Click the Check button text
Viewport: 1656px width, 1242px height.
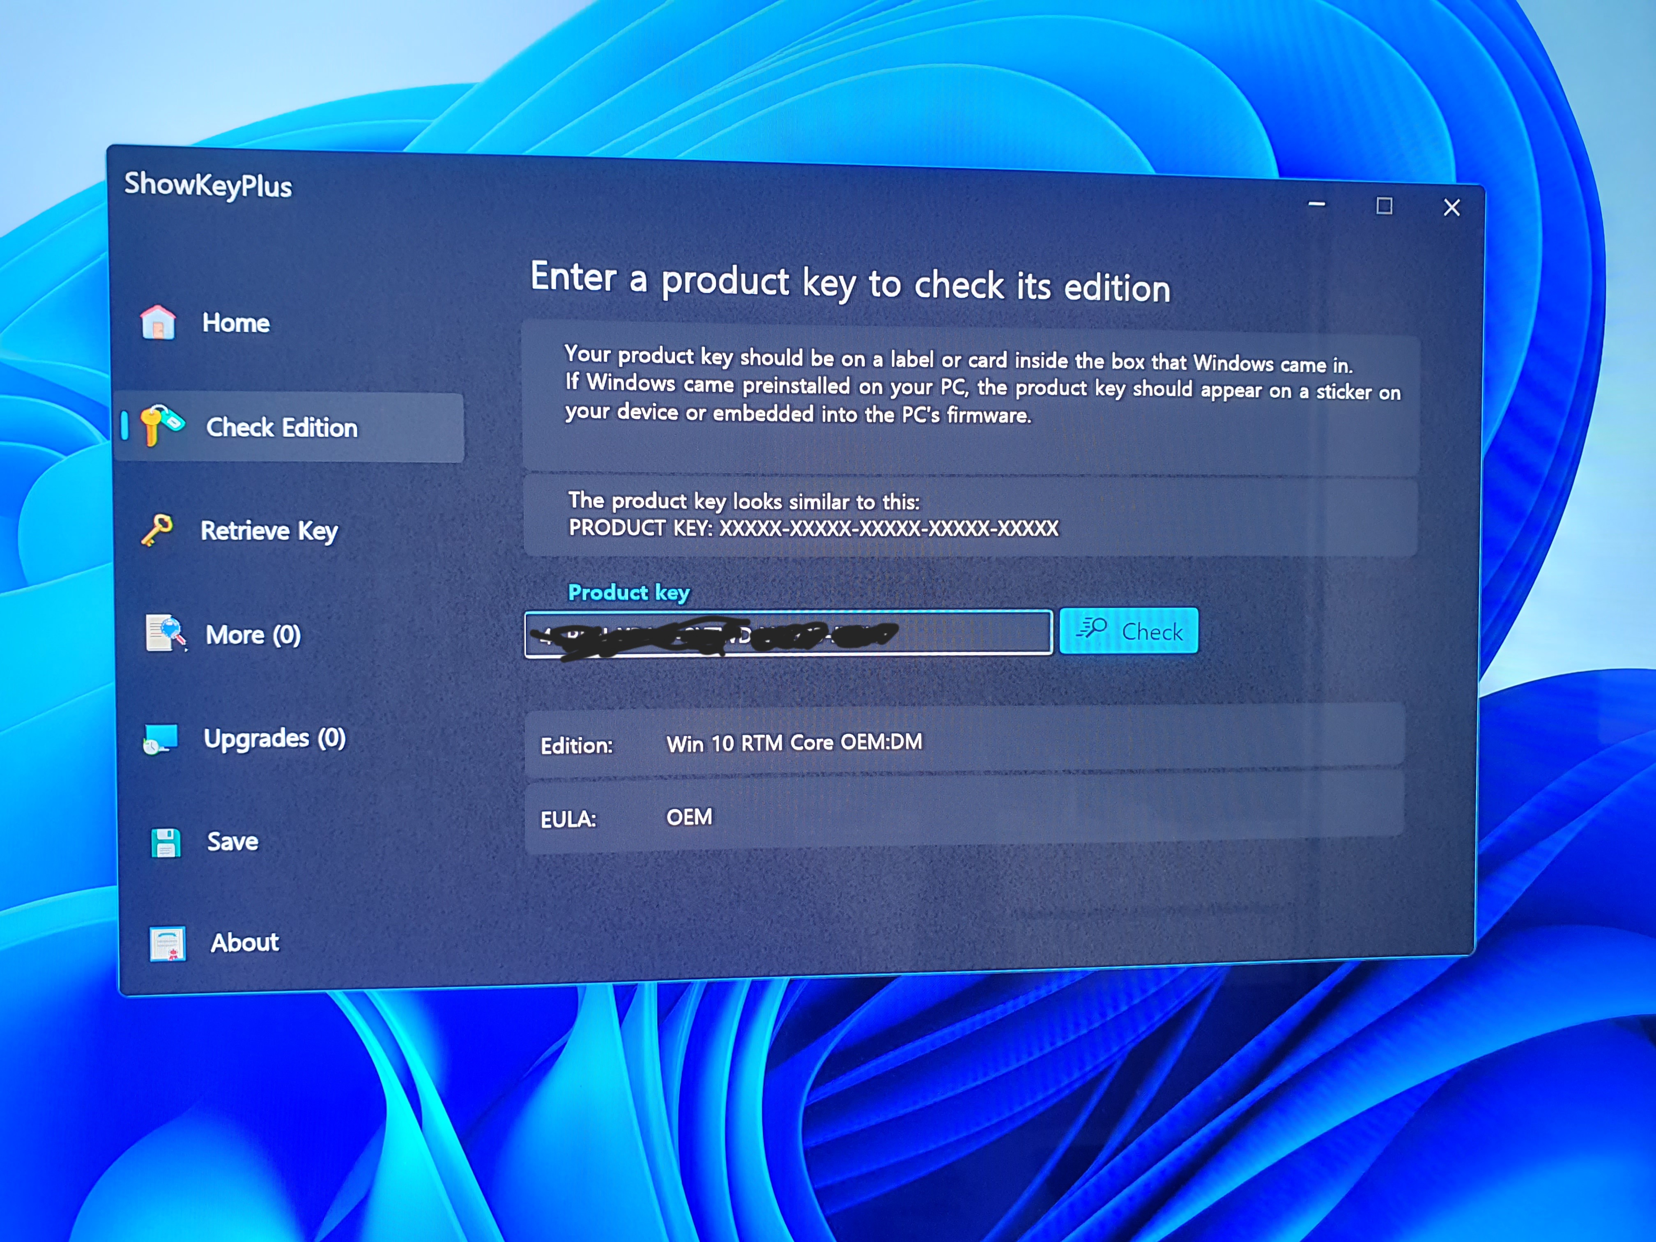tap(1152, 632)
